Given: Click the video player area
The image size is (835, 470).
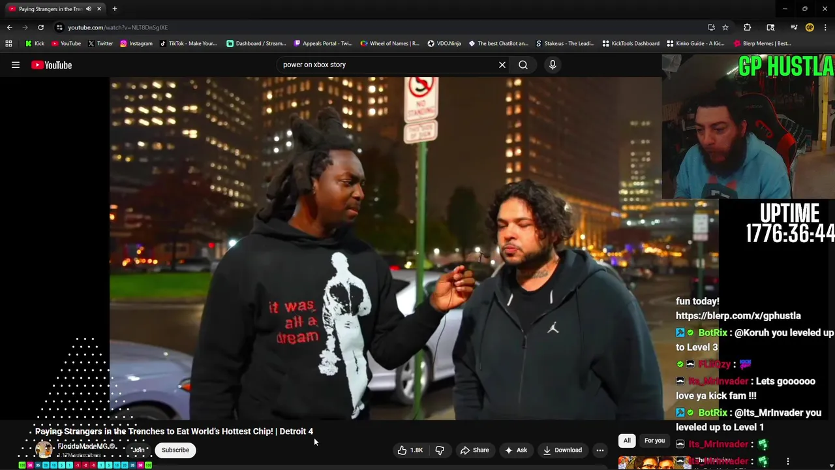Looking at the screenshot, I should point(386,248).
